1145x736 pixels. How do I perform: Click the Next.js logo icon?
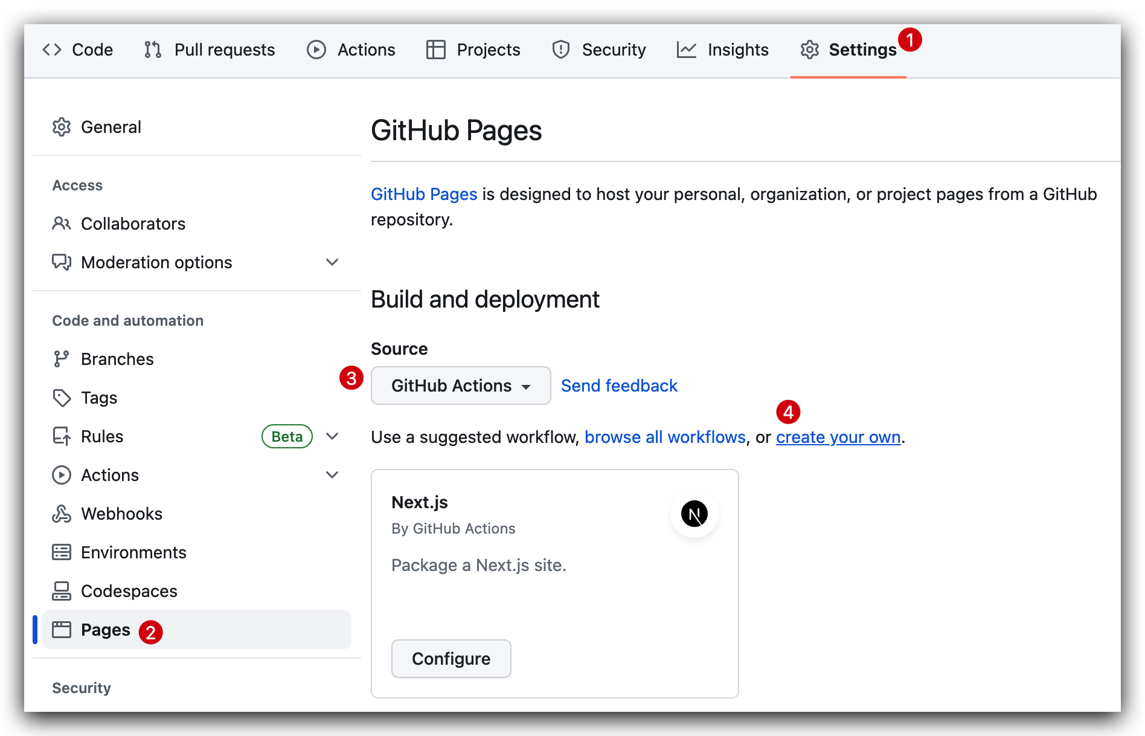(694, 514)
